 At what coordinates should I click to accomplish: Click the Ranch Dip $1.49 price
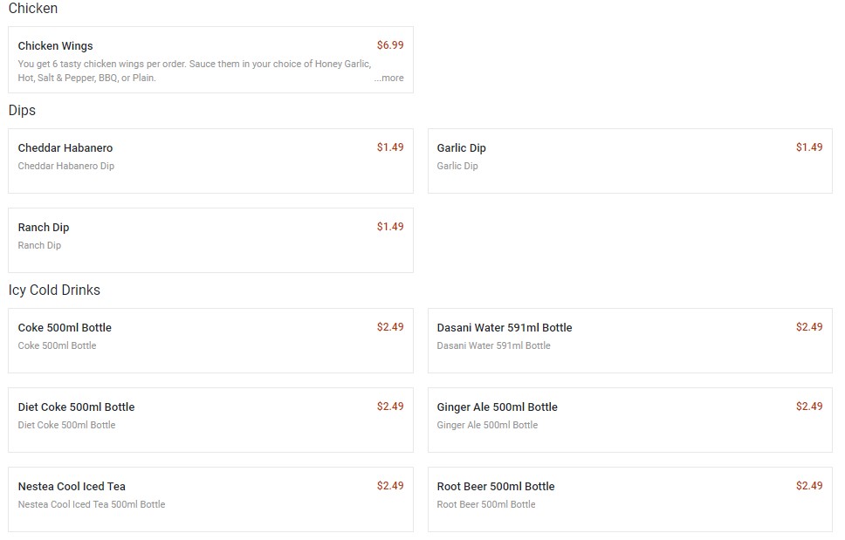390,227
